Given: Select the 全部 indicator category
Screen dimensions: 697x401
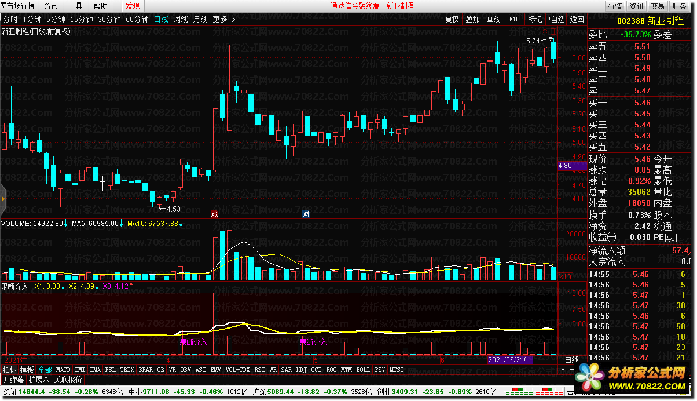Looking at the screenshot, I should coord(45,370).
